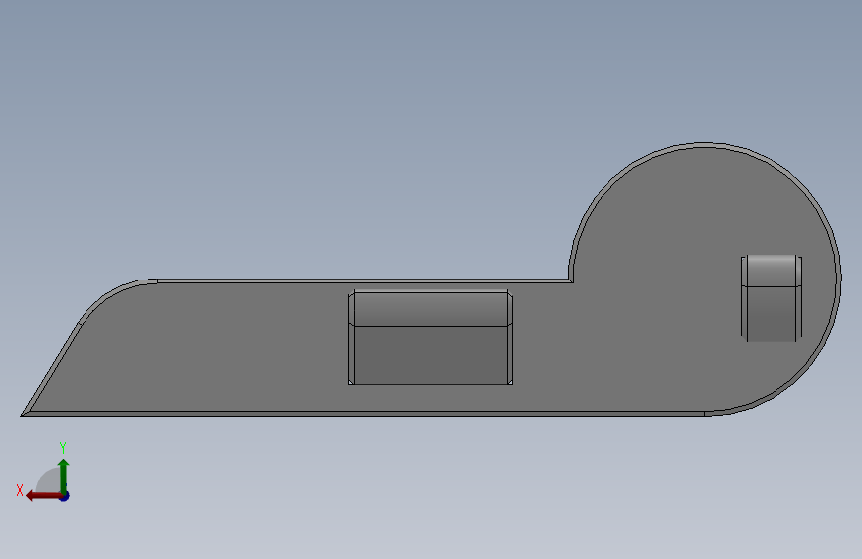Click the green Y axis arrow of the triad
The height and width of the screenshot is (559, 862).
[64, 475]
